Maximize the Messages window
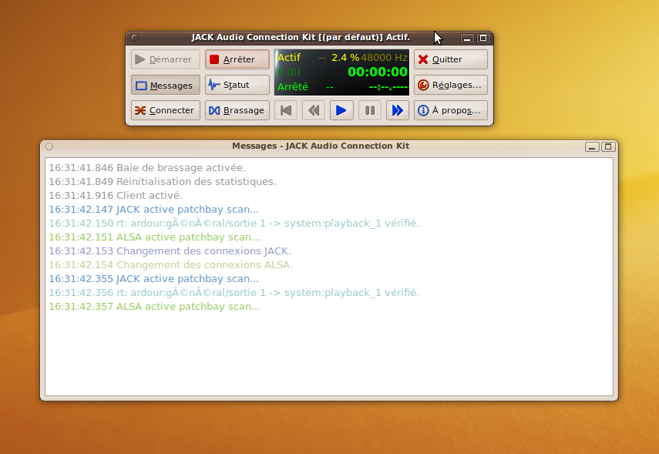Image resolution: width=659 pixels, height=454 pixels. (x=608, y=146)
